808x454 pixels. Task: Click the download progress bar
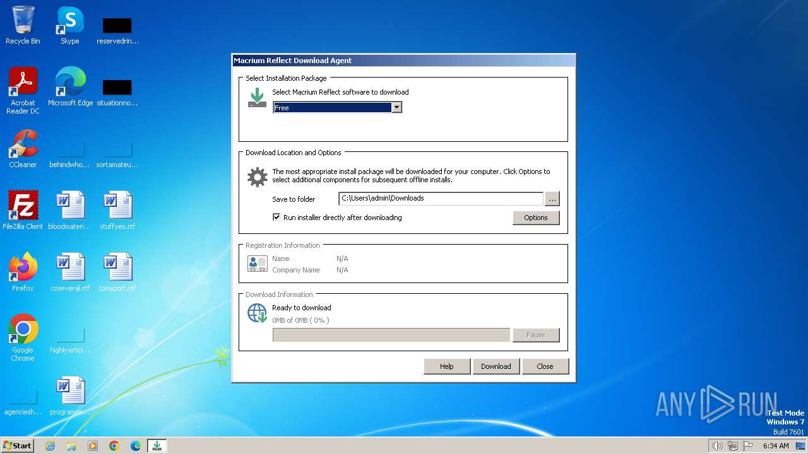point(391,335)
